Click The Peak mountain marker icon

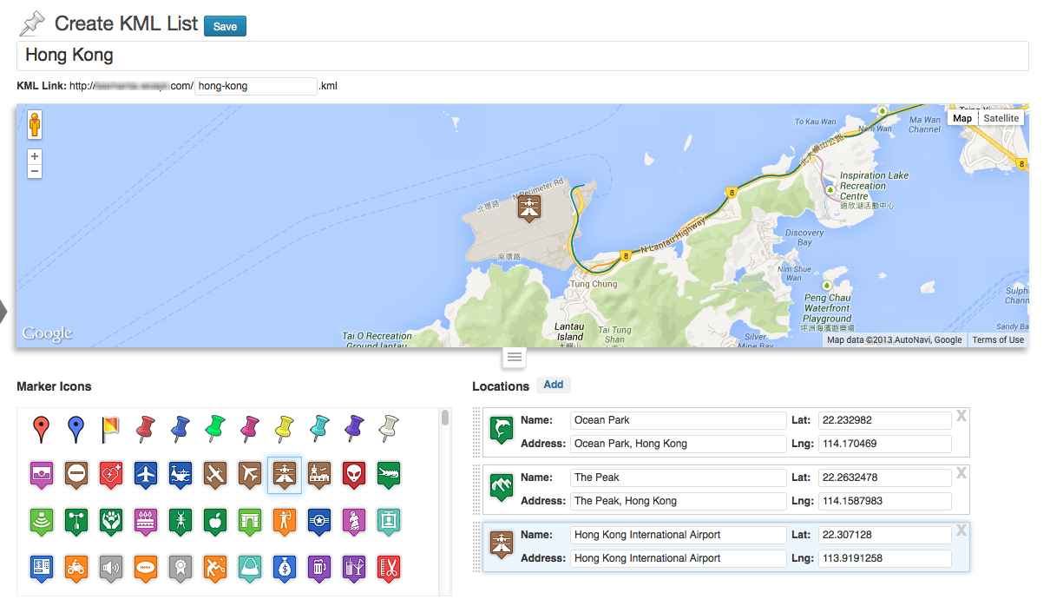click(501, 487)
